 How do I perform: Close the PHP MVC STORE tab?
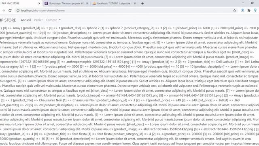pyautogui.click(x=39, y=3)
